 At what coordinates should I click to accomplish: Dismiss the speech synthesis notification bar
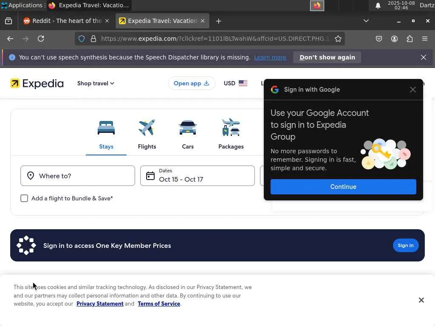(424, 57)
